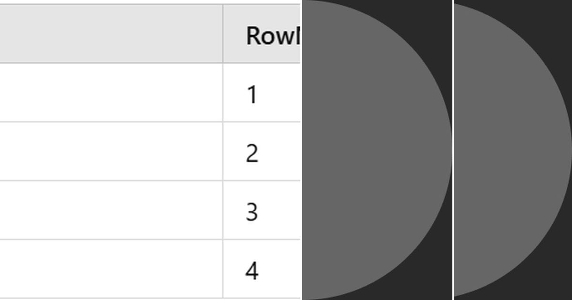572x300 pixels.
Task: Click the blank gray header cell on the left
Action: 111,34
